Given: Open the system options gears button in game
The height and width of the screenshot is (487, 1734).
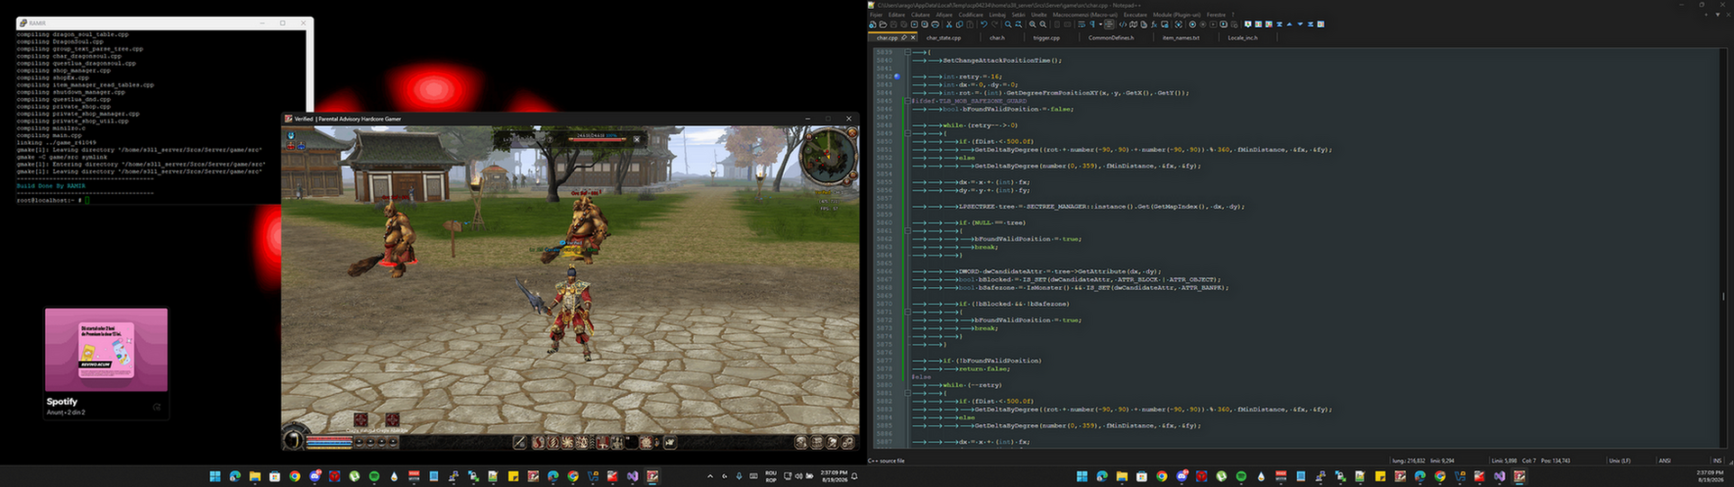Looking at the screenshot, I should 847,442.
